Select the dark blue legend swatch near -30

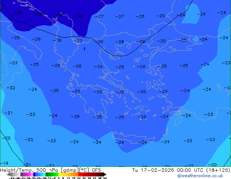[x=34, y=174]
